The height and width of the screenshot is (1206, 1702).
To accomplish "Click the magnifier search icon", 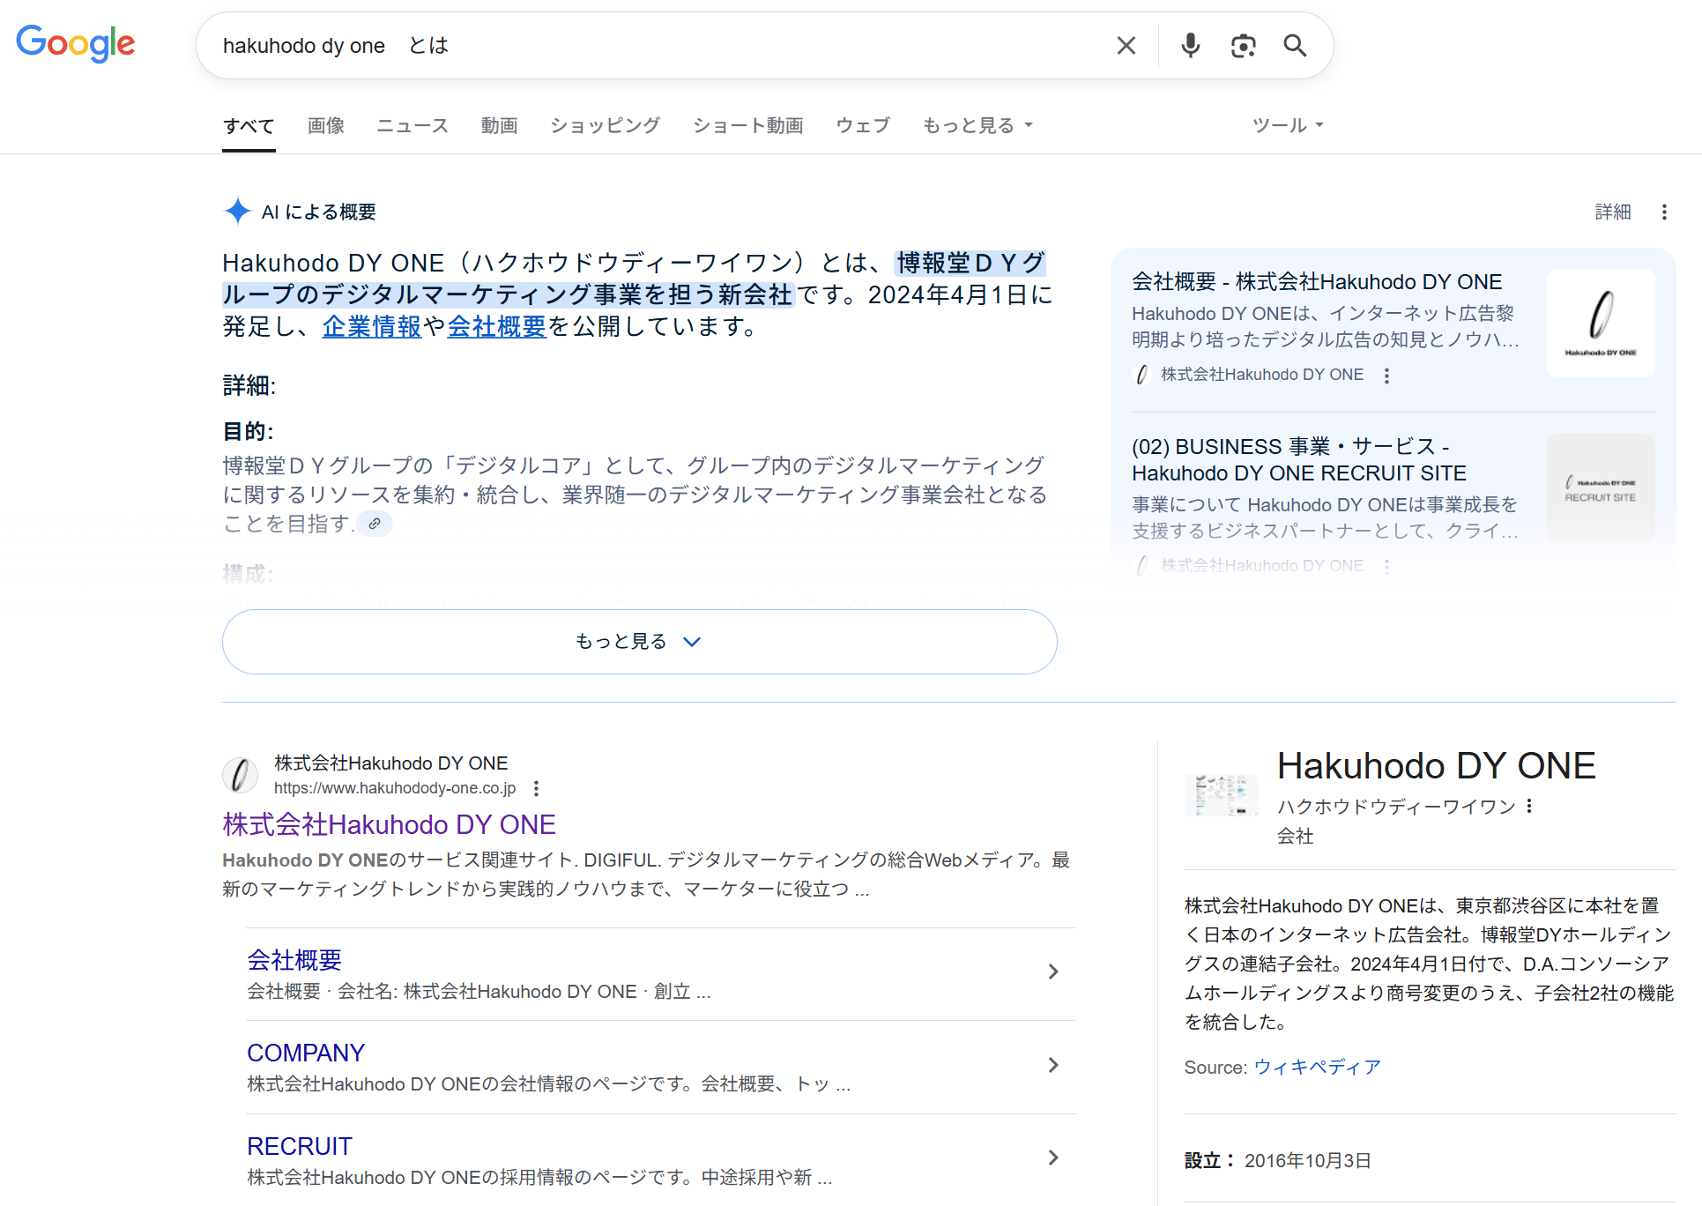I will [x=1294, y=46].
